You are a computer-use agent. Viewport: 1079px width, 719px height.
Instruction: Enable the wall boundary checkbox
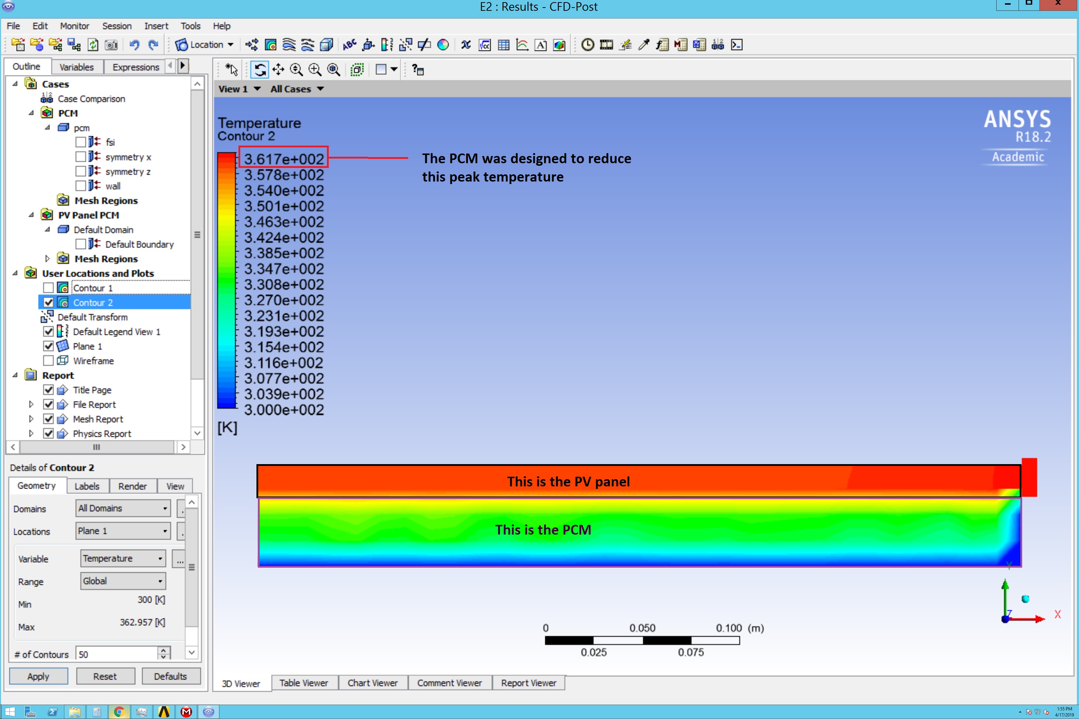pos(81,186)
